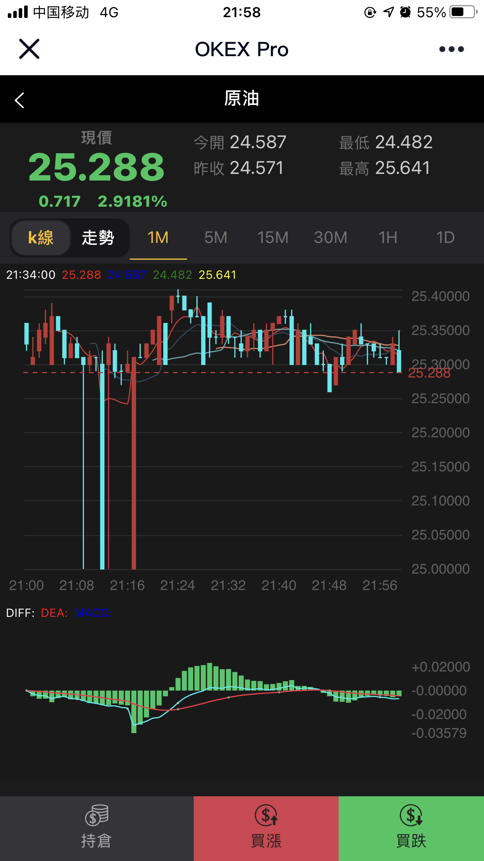
Task: Select the 30M timeframe tab
Action: [x=330, y=237]
